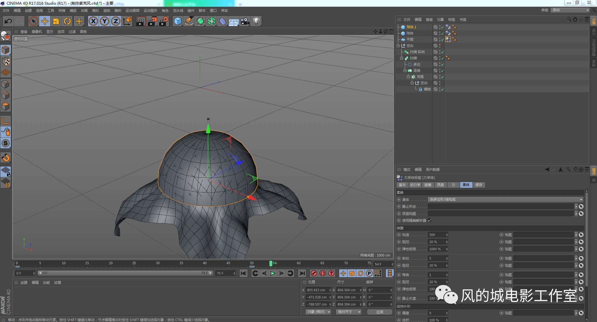
Task: Switch to the 缓存 tab in the dynamics tag
Action: 479,185
